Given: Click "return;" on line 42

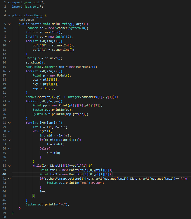Looking at the screenshot, I should [x=98, y=183].
